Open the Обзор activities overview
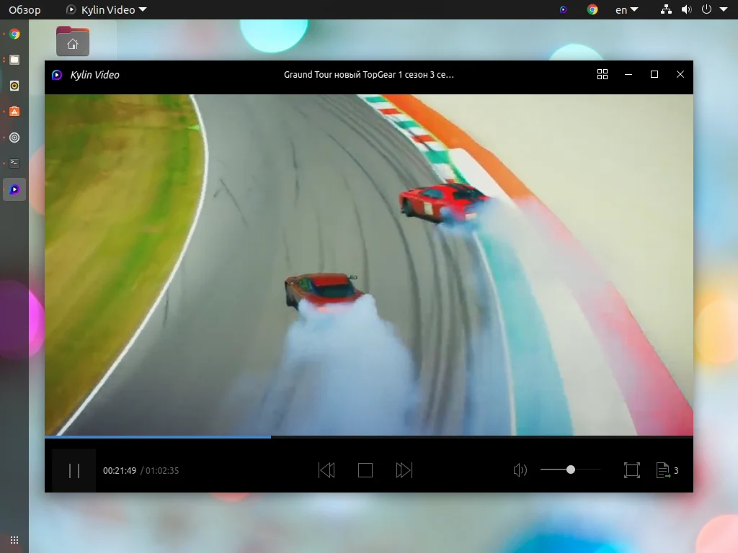The height and width of the screenshot is (553, 738). pyautogui.click(x=25, y=10)
